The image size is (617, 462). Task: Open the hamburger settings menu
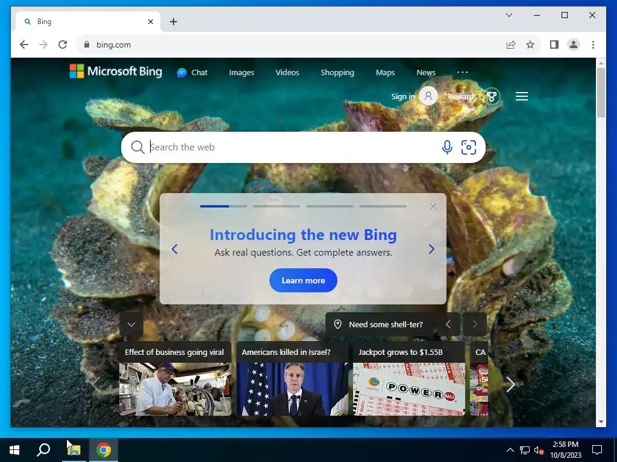coord(522,96)
